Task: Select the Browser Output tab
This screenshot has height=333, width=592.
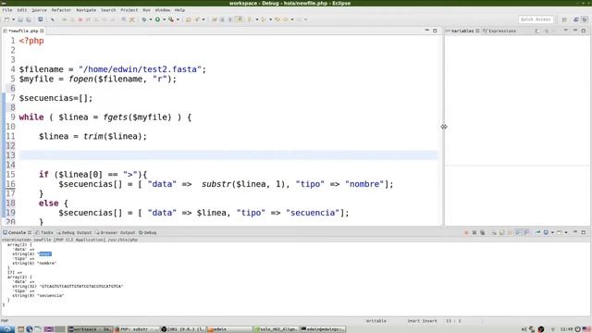Action: pos(115,232)
